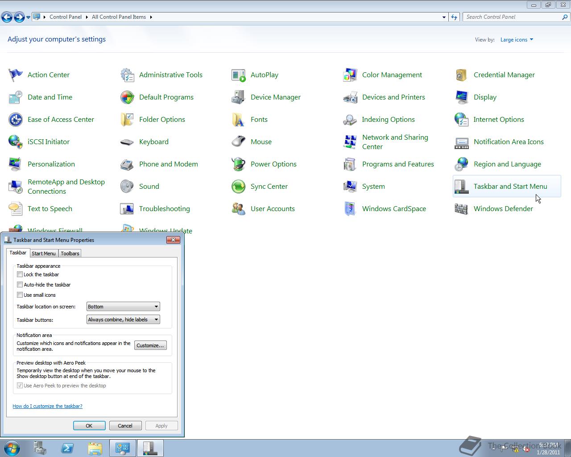571x457 pixels.
Task: Select the Taskbar tab
Action: 18,253
